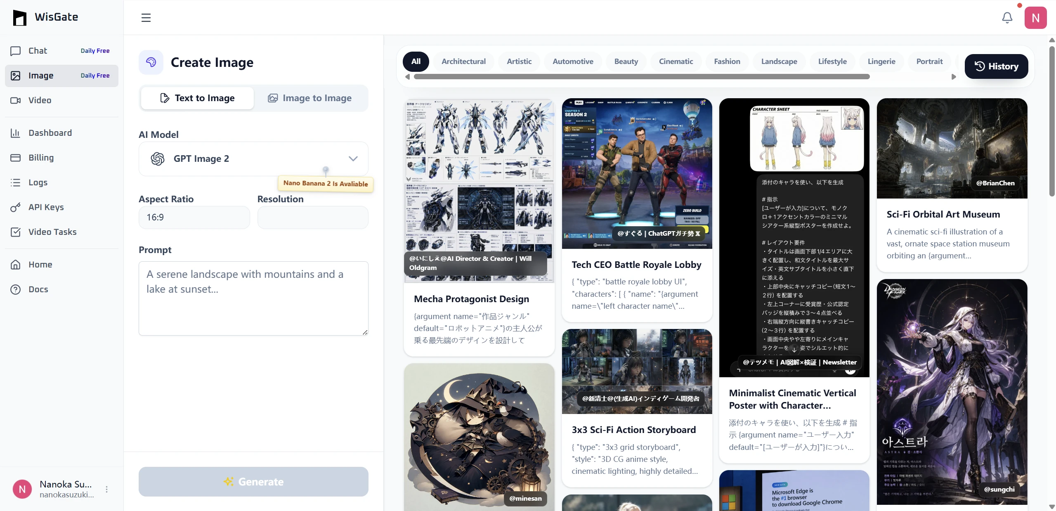
Task: Select the Lifestyle category filter
Action: [x=832, y=62]
